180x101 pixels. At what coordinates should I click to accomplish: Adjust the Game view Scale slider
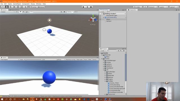tap(32, 59)
